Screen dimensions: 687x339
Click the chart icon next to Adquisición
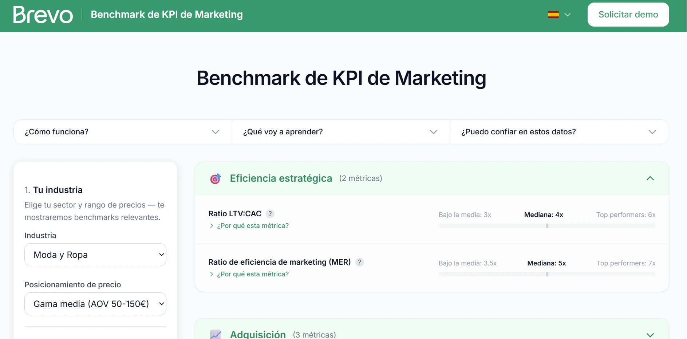click(x=216, y=334)
